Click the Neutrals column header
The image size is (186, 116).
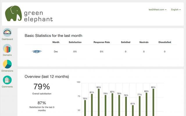(144, 42)
